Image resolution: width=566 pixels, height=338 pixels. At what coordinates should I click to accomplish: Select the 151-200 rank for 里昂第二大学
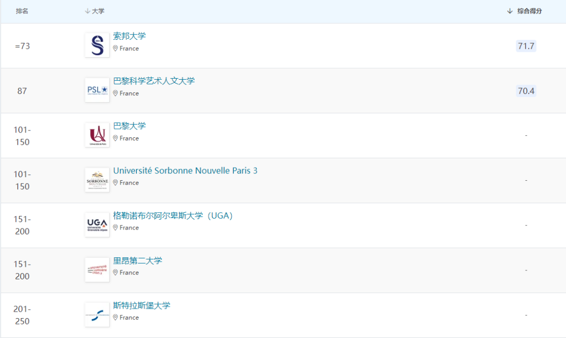[22, 270]
